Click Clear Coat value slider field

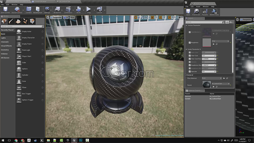coord(209,55)
